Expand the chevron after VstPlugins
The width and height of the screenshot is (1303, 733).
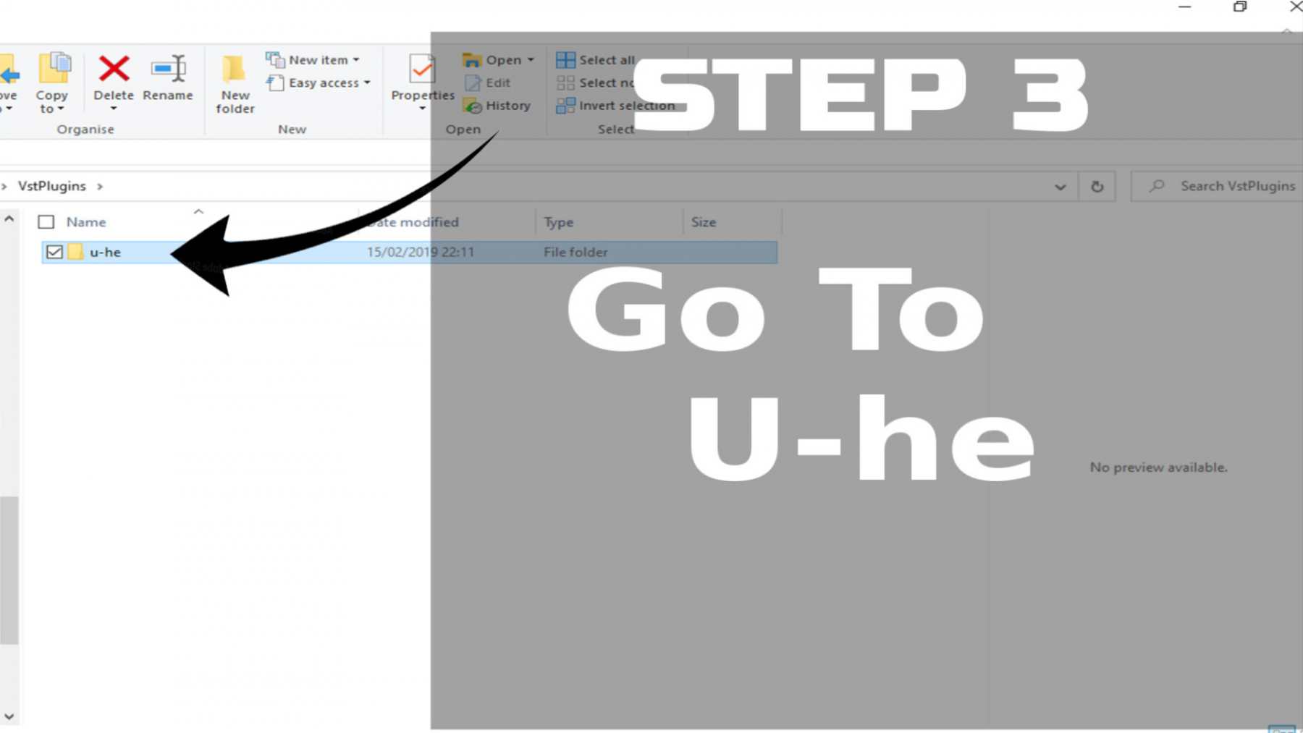coord(100,187)
